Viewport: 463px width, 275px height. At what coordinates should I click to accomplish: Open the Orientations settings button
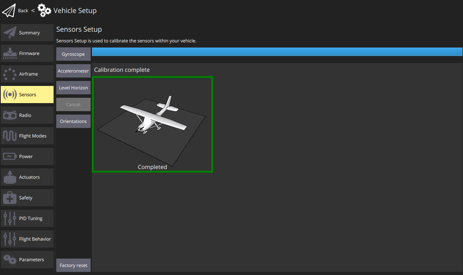(73, 121)
